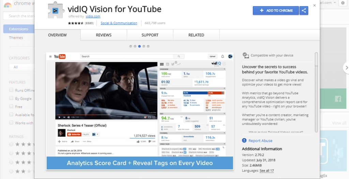
Task: Open the account email dropdown arrow
Action: (x=335, y=3)
